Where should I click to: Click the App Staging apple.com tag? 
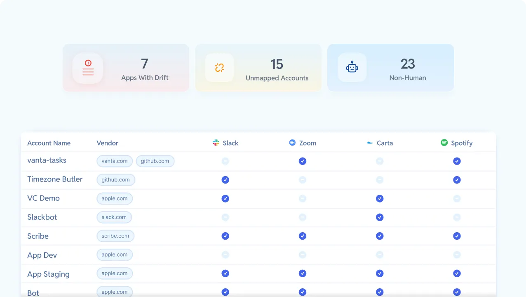pos(115,273)
